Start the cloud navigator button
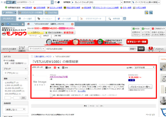166x117 pixels. click(x=30, y=13)
